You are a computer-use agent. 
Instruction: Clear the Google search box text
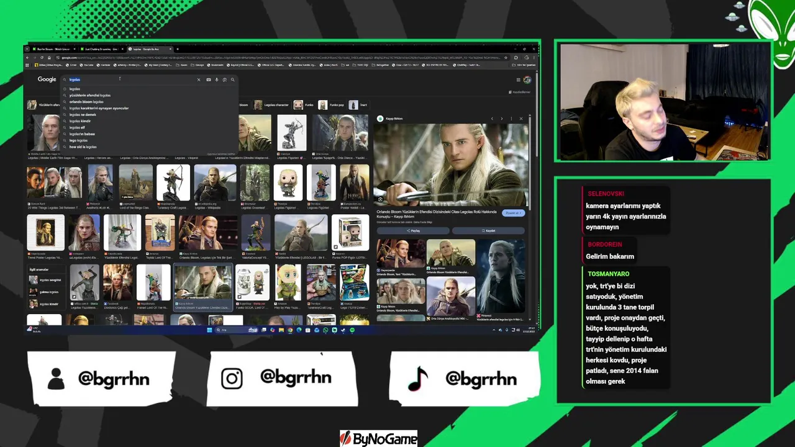(199, 79)
